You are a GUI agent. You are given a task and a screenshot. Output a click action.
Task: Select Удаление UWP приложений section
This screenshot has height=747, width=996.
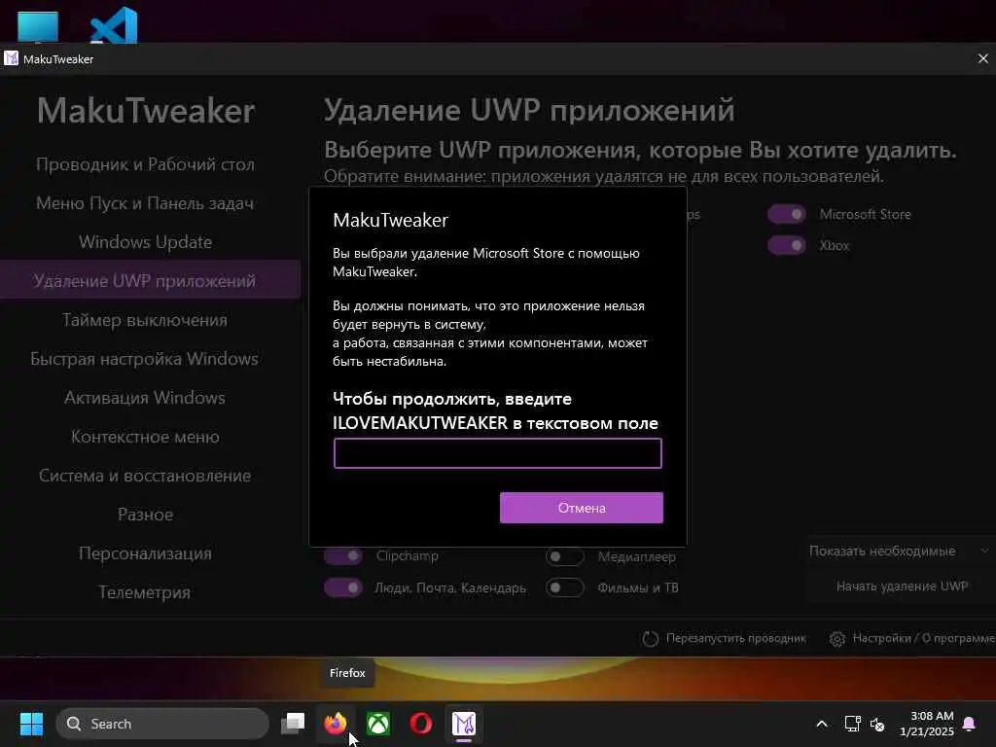[150, 279]
